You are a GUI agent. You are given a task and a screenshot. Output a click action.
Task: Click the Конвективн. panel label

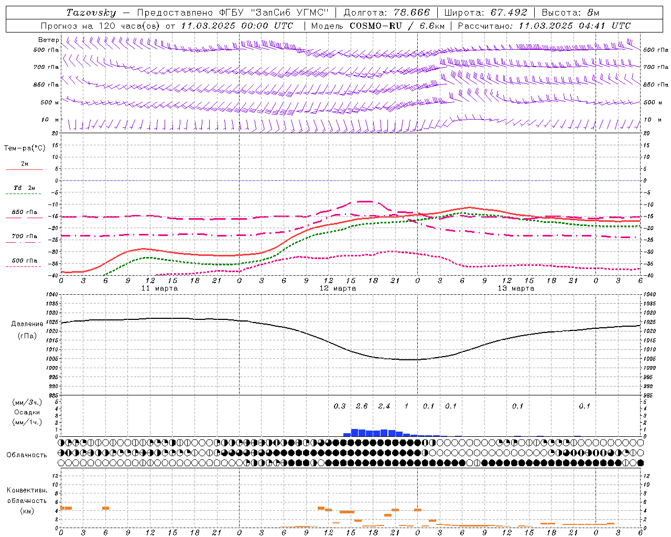[x=27, y=490]
